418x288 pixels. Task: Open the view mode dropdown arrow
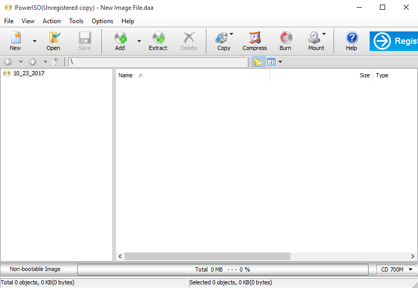(280, 62)
